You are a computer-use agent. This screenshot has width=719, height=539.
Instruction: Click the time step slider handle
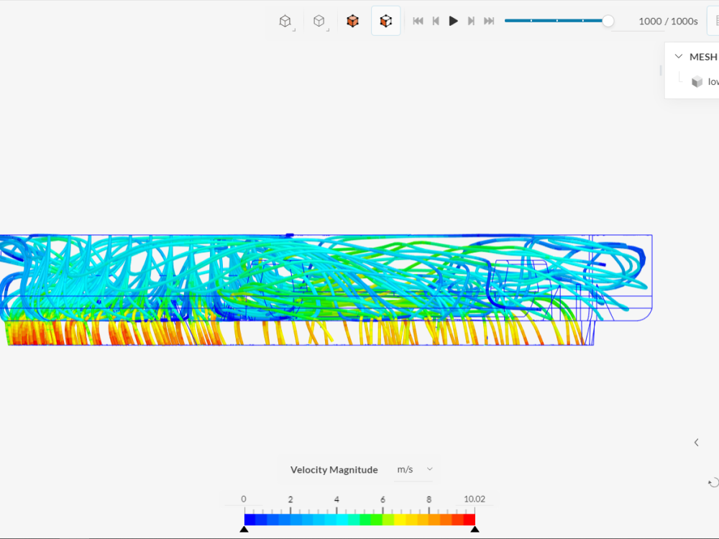[608, 21]
